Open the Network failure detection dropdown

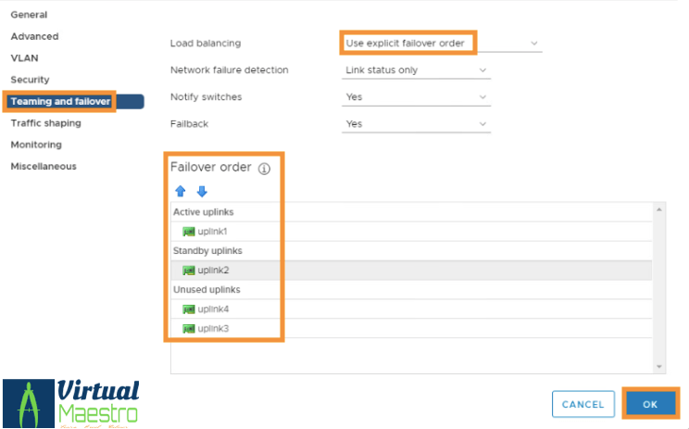point(415,70)
